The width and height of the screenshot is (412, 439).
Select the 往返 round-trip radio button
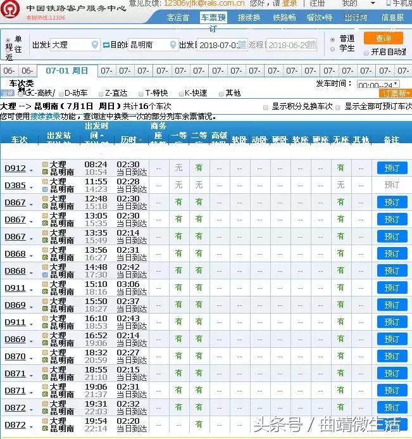tap(8, 51)
